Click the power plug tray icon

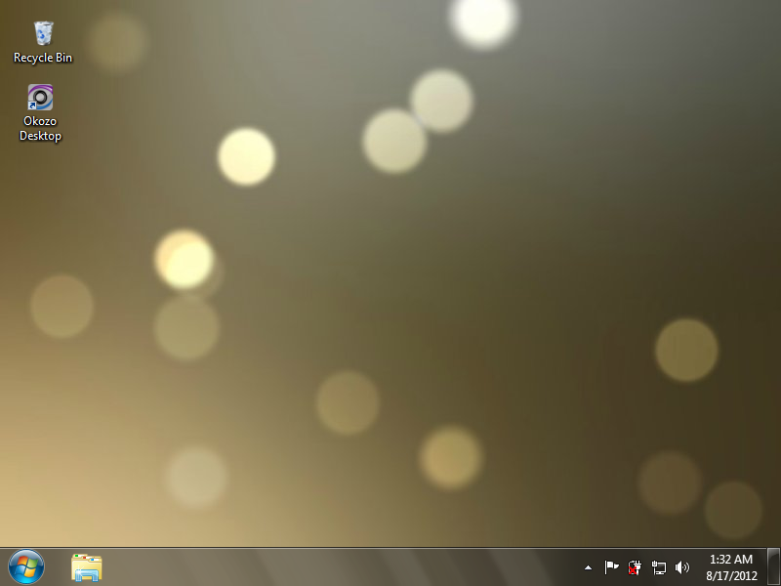635,567
